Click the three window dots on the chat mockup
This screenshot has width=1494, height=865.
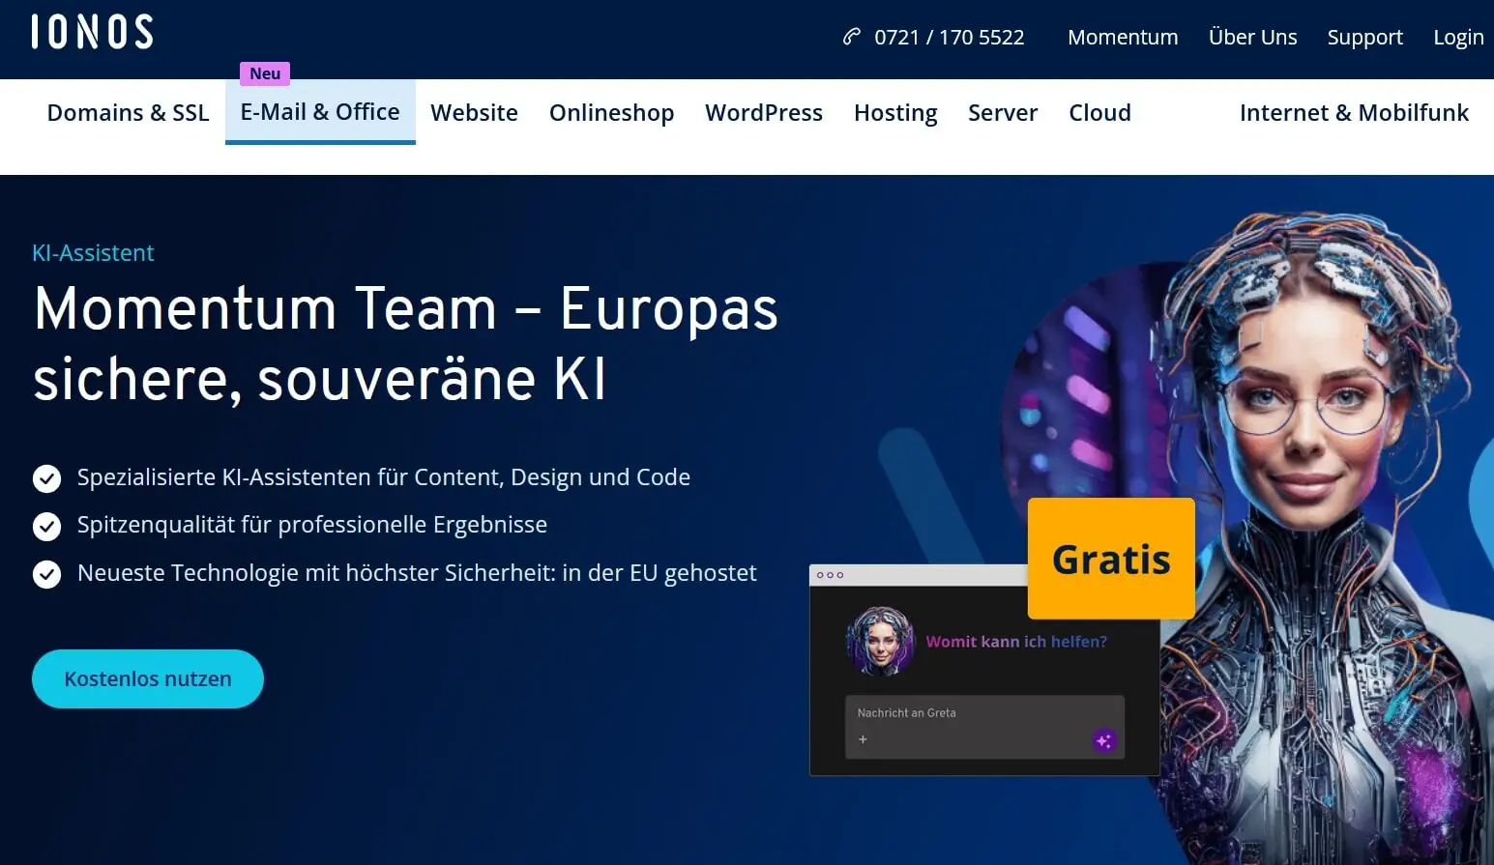pyautogui.click(x=830, y=573)
